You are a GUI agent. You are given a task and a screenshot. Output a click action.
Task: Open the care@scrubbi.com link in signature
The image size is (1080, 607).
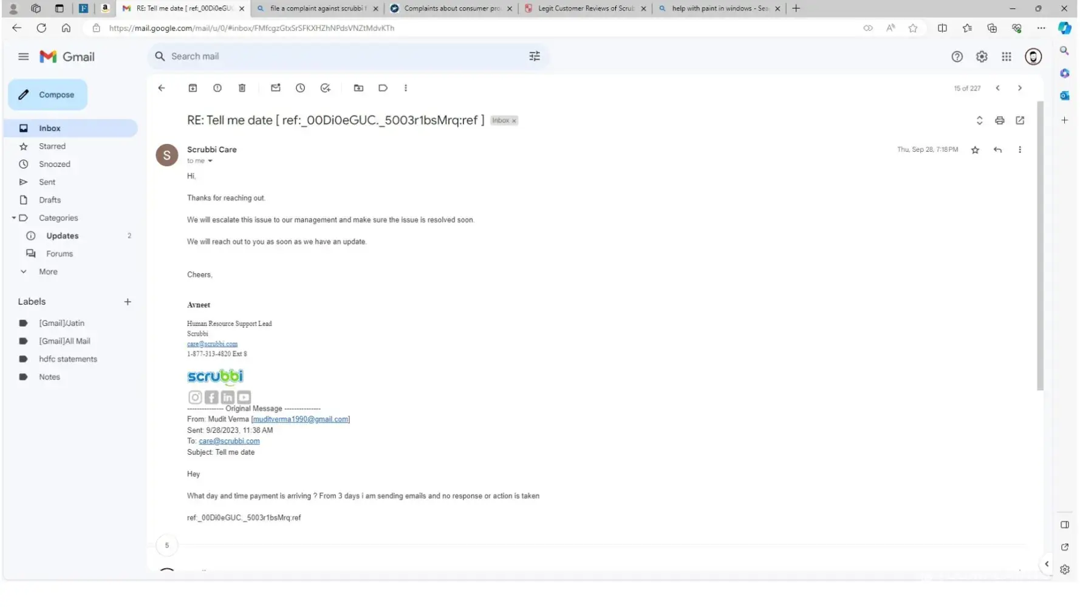212,344
